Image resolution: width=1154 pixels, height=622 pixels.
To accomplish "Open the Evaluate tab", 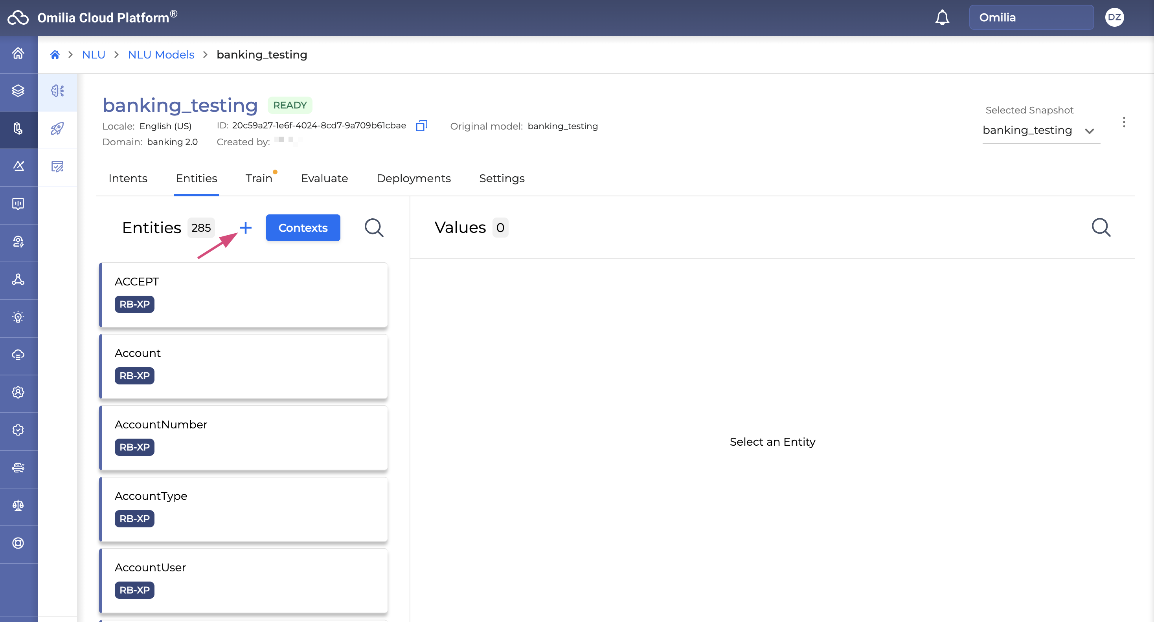I will tap(324, 178).
